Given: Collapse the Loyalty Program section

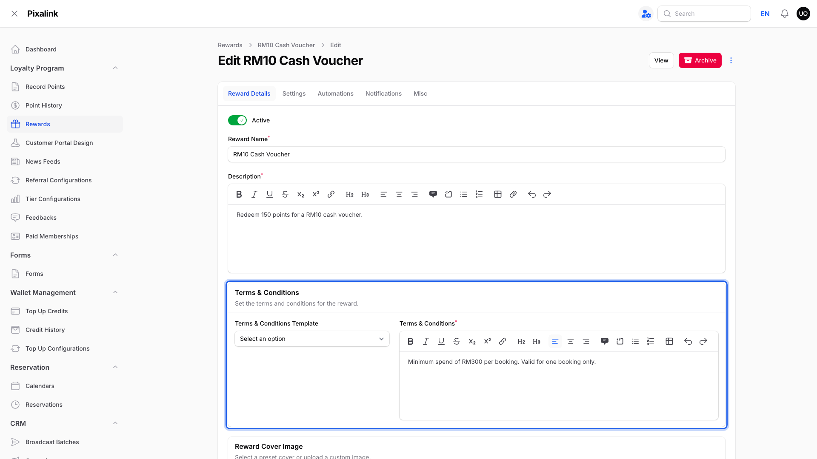Looking at the screenshot, I should [115, 68].
